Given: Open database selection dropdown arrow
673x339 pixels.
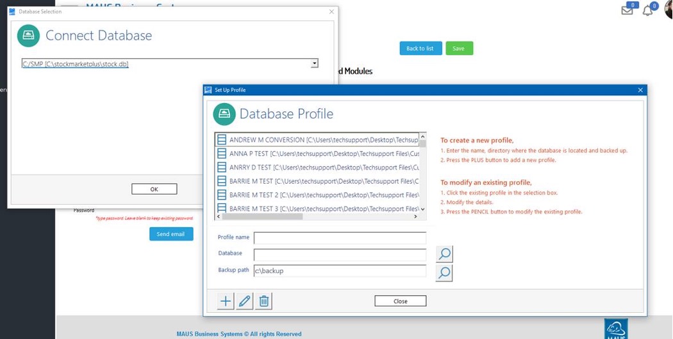Looking at the screenshot, I should pyautogui.click(x=314, y=63).
